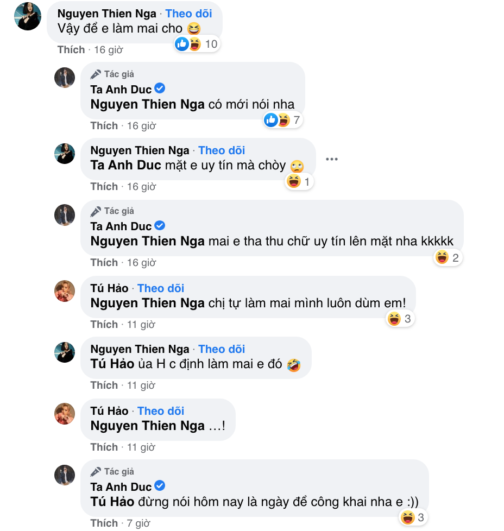
Task: Show reactions on 'tha thu chữ uy tín' reply
Action: coord(448,258)
